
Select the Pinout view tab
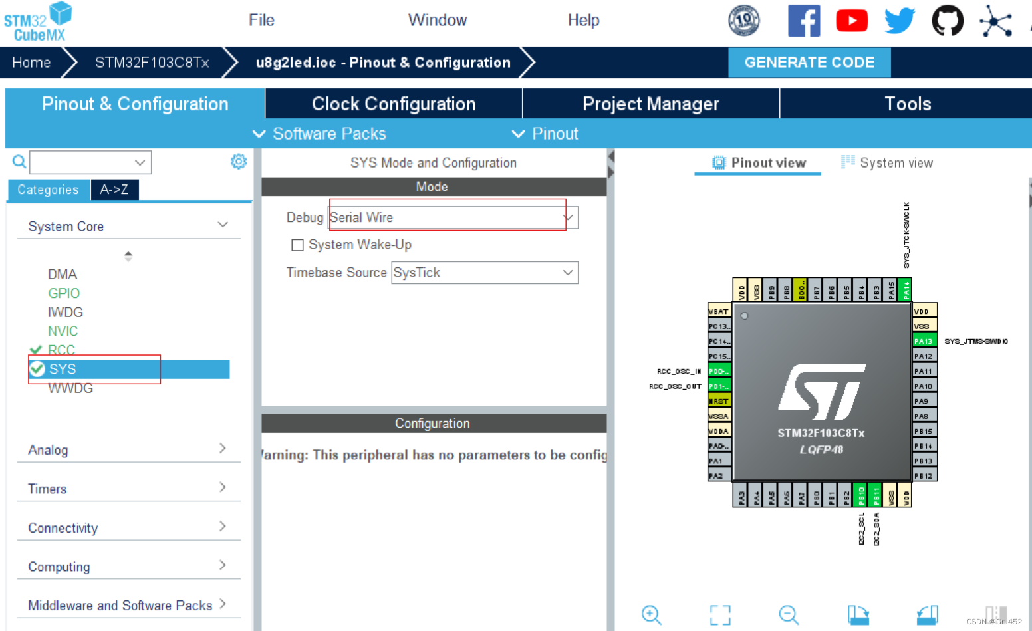[759, 162]
